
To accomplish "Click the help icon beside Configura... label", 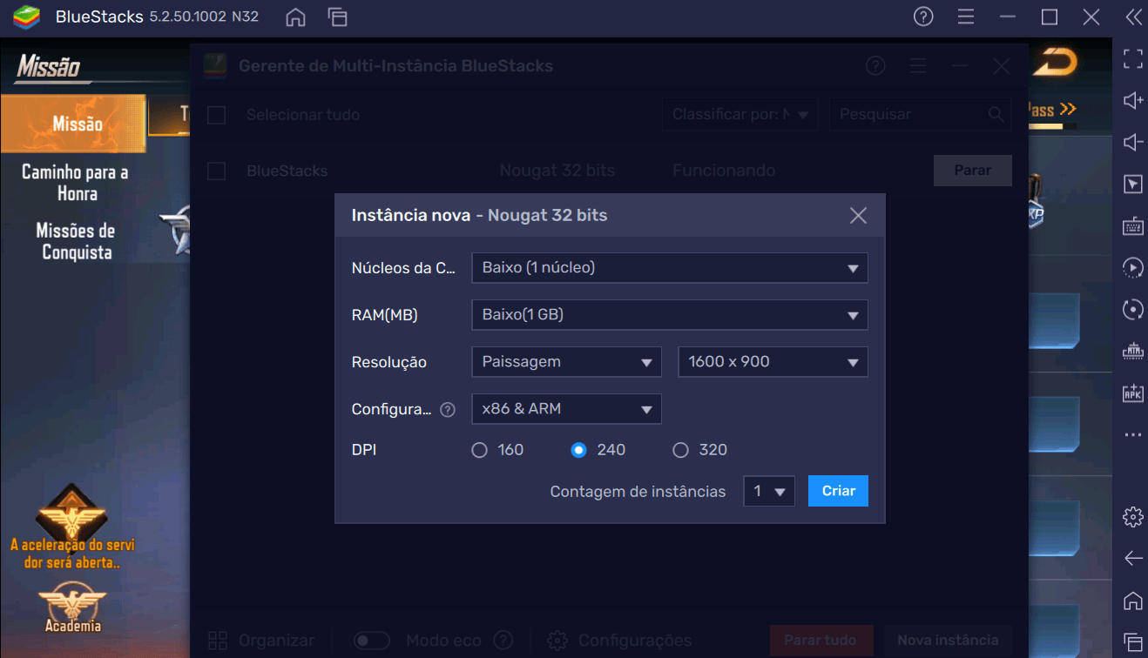I will [x=448, y=409].
